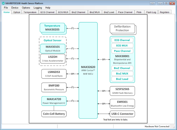The height and width of the screenshot is (130, 177).
Task: Click the BioZ Load block link
Action: pyautogui.click(x=122, y=79)
